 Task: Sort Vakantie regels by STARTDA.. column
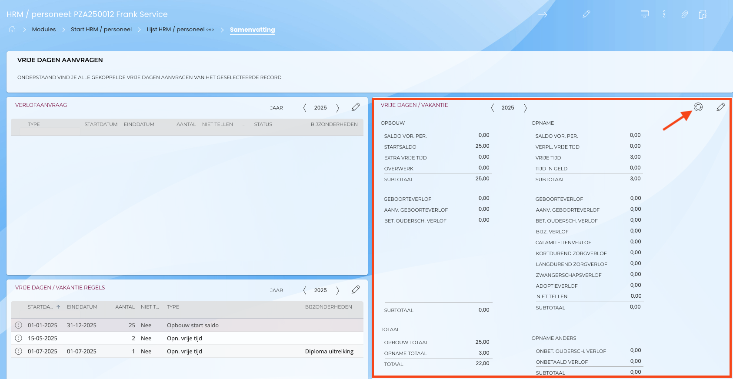(x=40, y=307)
